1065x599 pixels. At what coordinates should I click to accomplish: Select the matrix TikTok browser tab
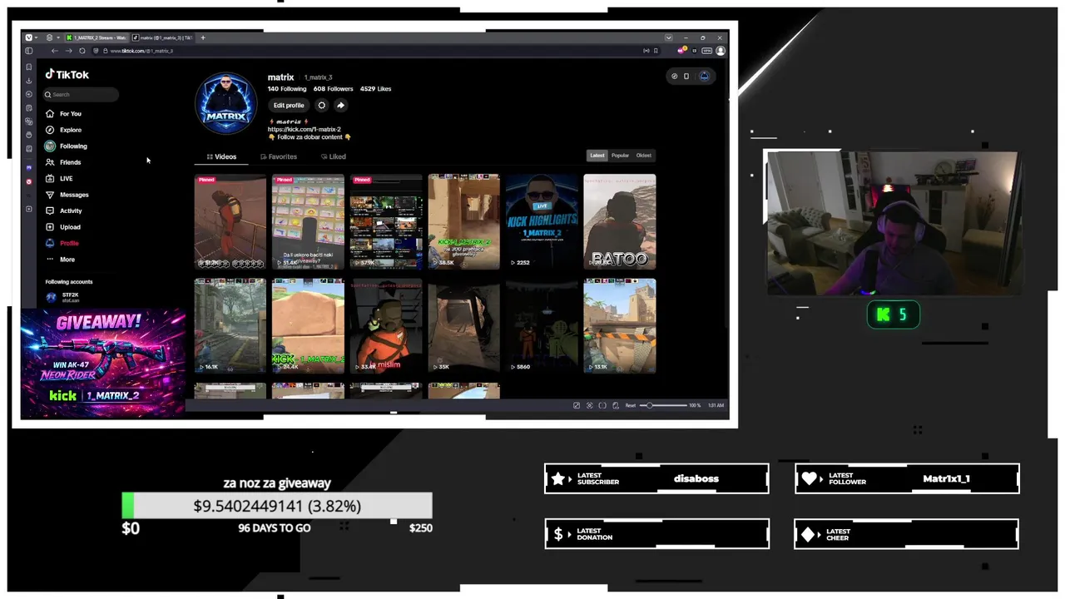162,37
